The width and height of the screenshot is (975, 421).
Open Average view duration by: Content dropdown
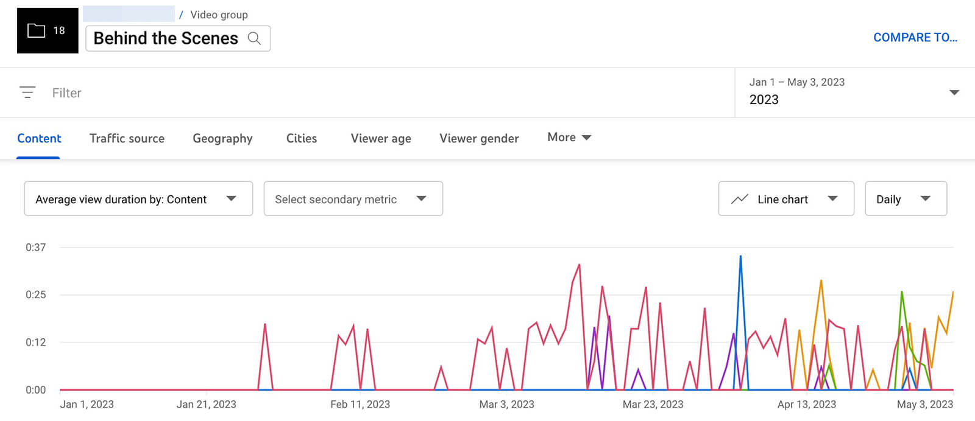pyautogui.click(x=138, y=198)
